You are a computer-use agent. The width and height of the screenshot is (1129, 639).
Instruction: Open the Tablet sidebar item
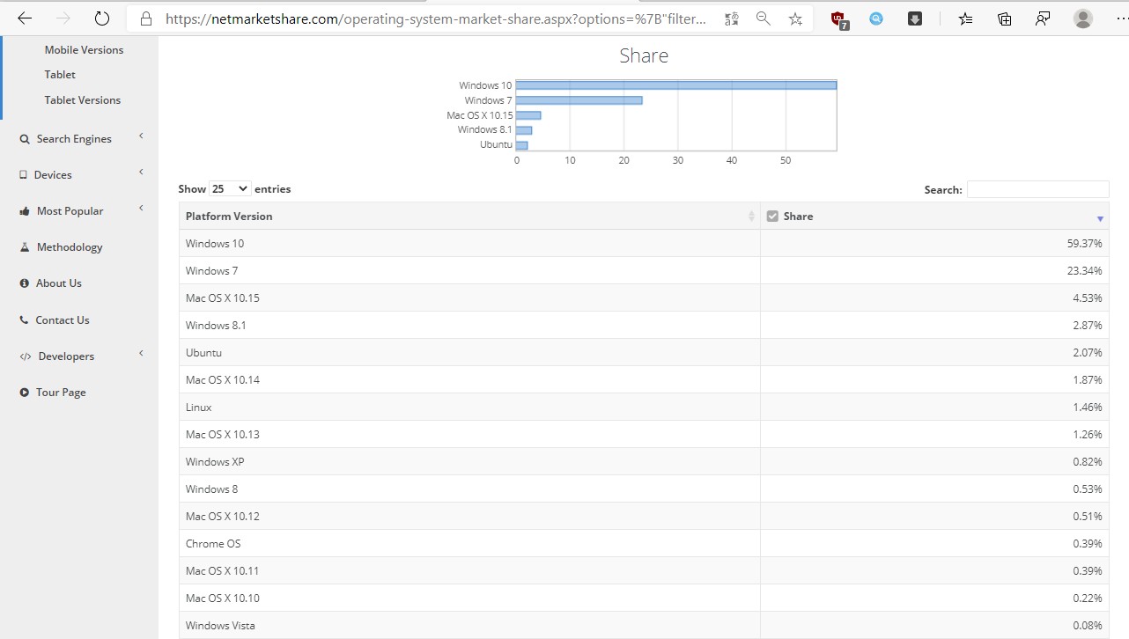coord(60,75)
